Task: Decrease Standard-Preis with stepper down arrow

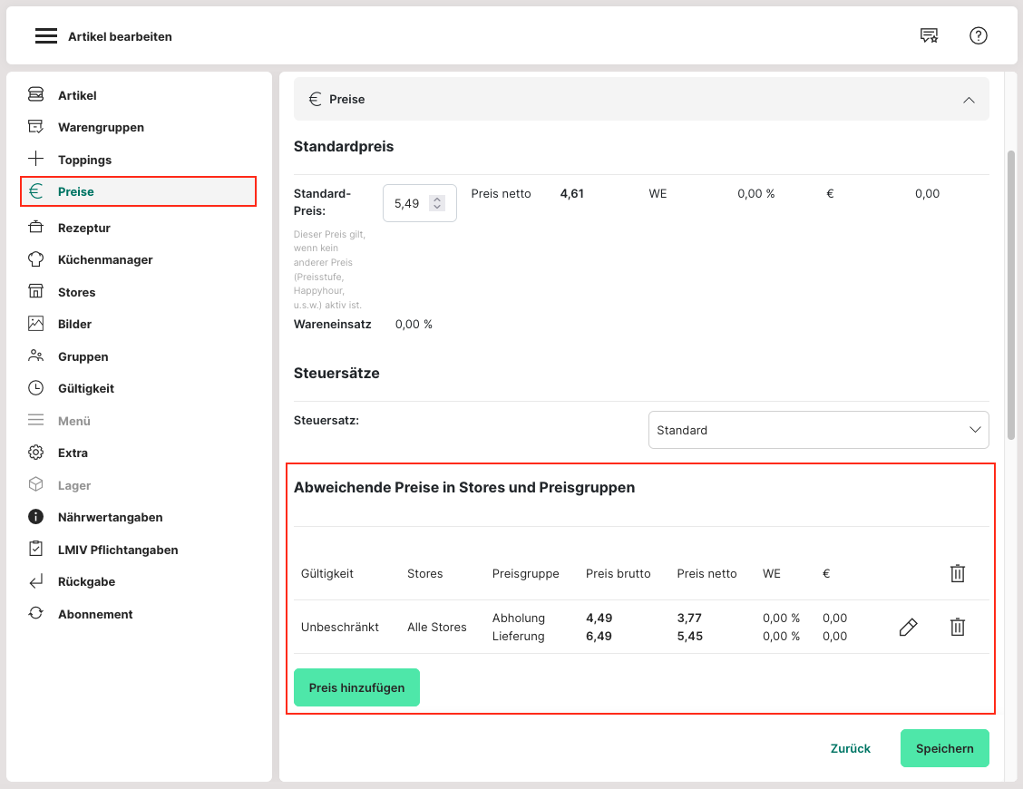Action: 437,208
